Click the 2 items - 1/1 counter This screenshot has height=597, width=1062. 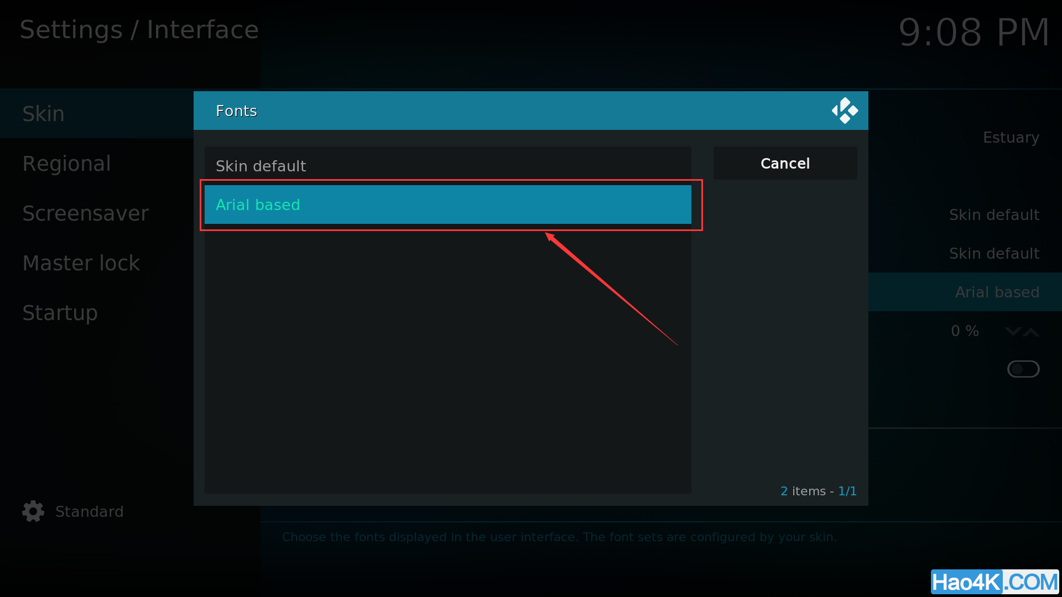819,491
